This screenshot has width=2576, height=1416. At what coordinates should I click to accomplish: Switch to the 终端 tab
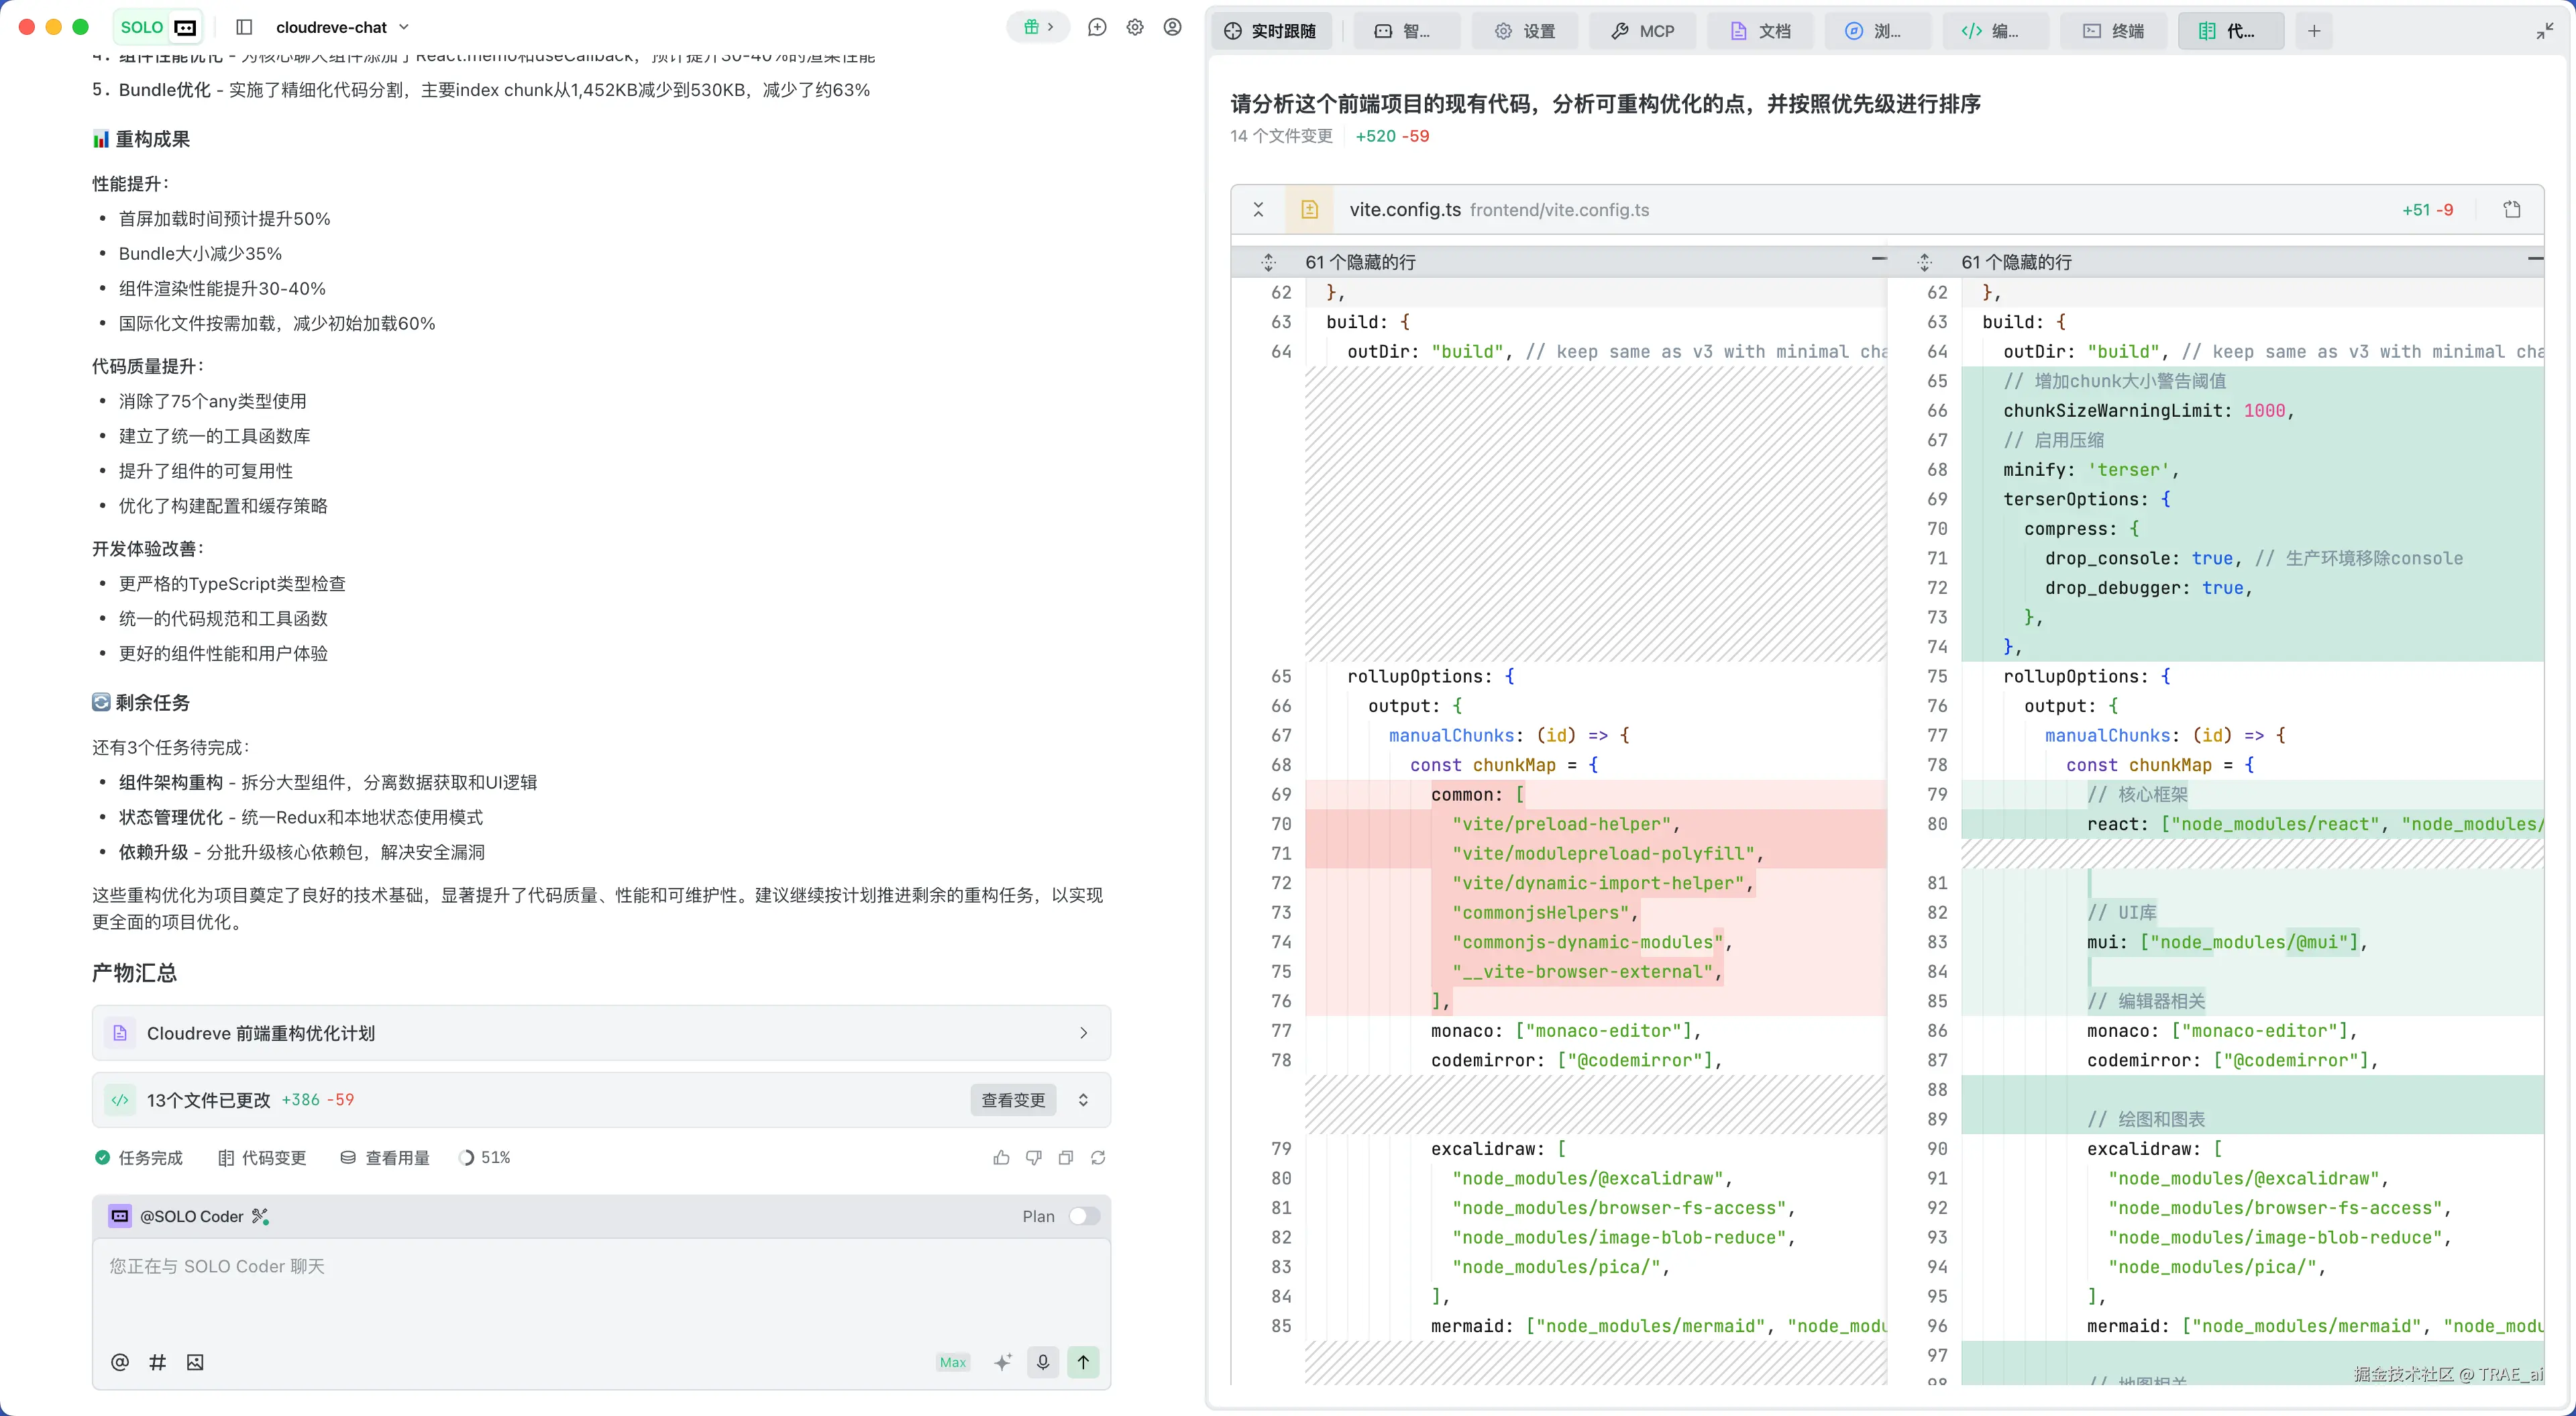coord(2114,31)
